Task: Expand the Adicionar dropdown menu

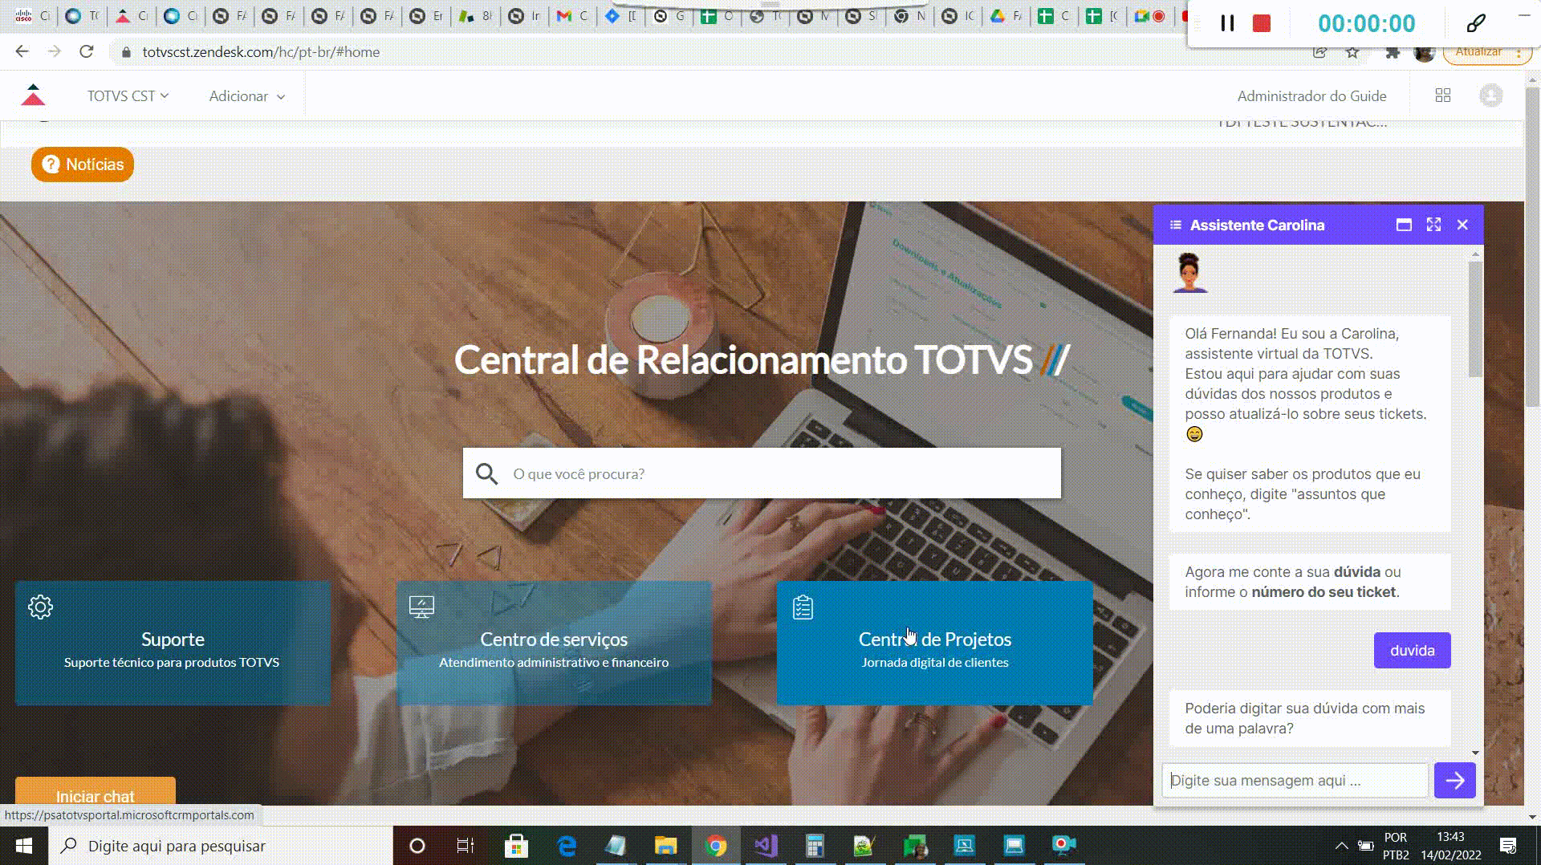Action: tap(247, 95)
